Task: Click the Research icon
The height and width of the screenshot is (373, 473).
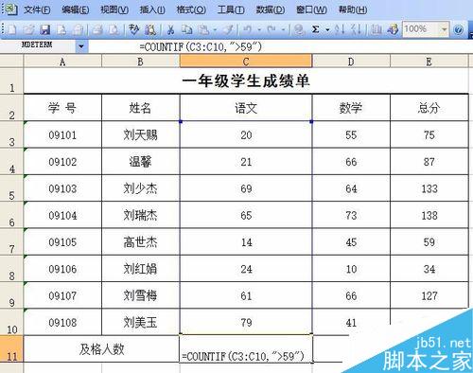Action: 150,29
